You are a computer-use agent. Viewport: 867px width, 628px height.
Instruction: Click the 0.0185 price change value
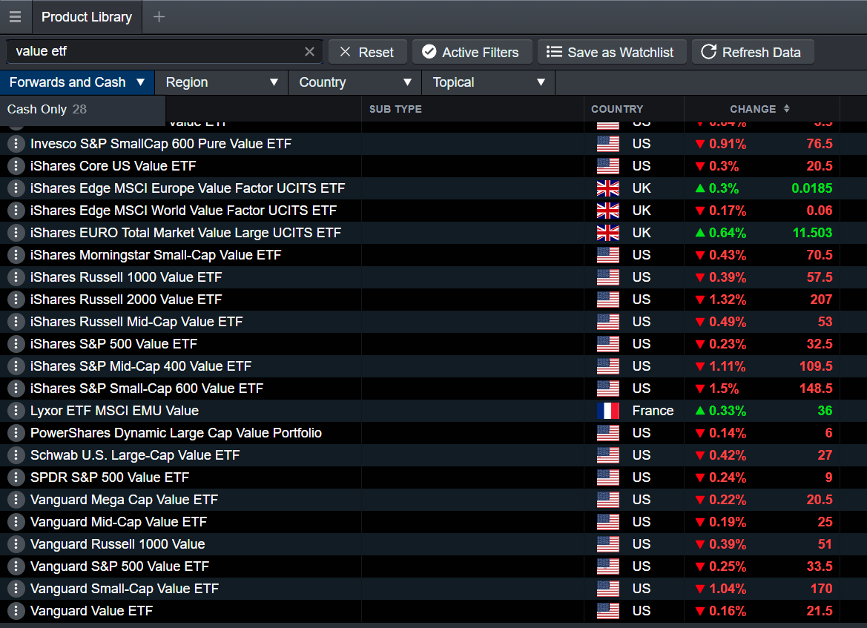click(x=811, y=188)
